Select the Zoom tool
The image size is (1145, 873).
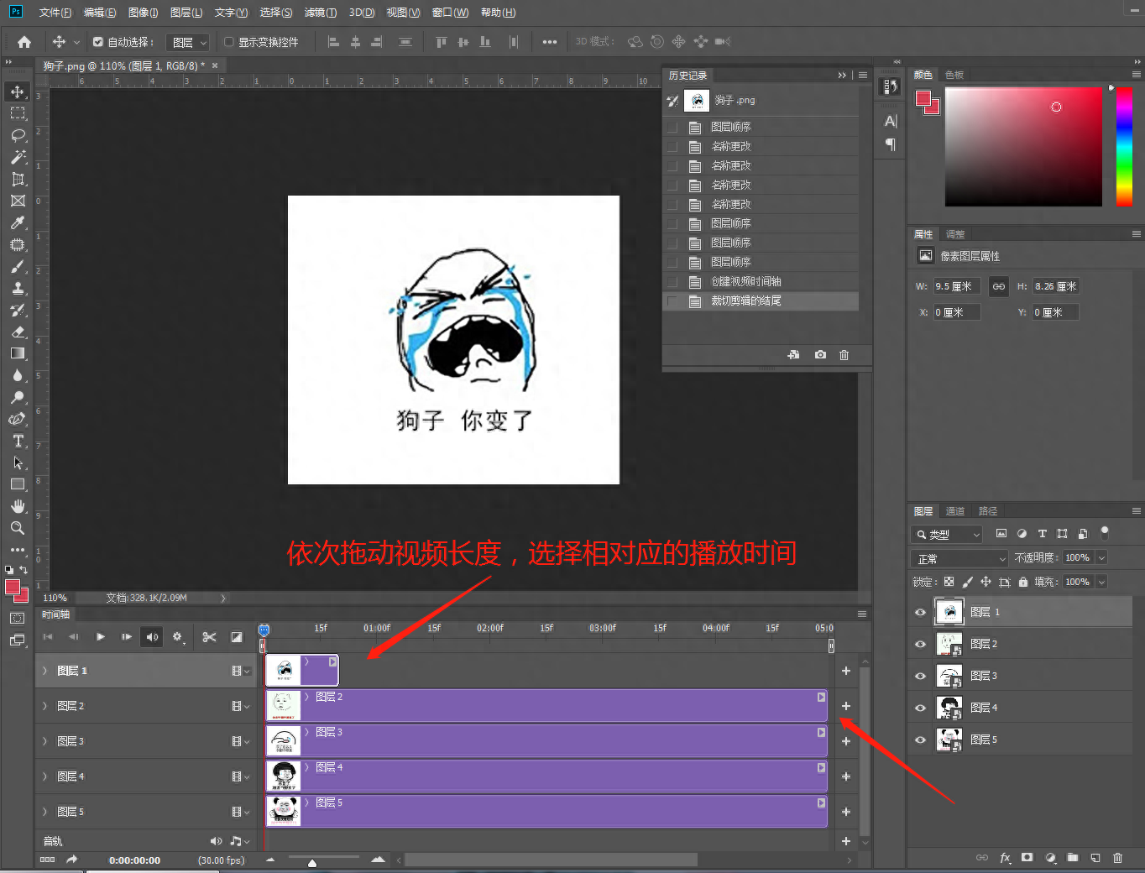pyautogui.click(x=18, y=528)
